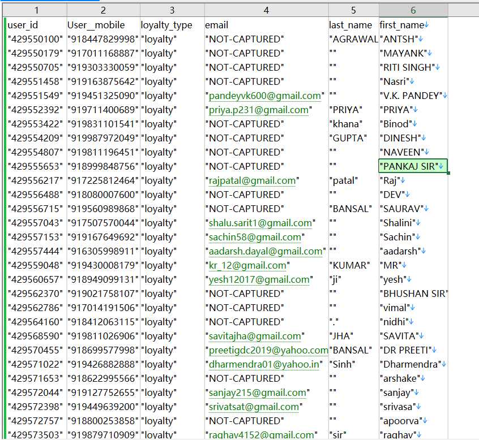
Task: Click the loyalty_type header cell
Action: point(172,25)
